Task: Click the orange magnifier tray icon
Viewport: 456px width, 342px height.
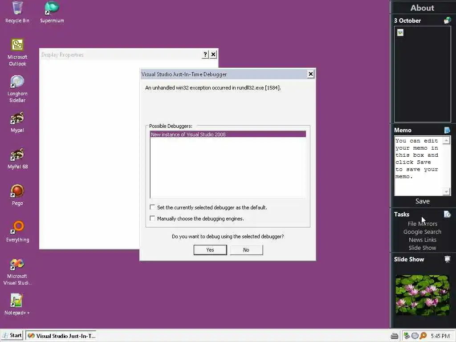Action: click(x=423, y=336)
